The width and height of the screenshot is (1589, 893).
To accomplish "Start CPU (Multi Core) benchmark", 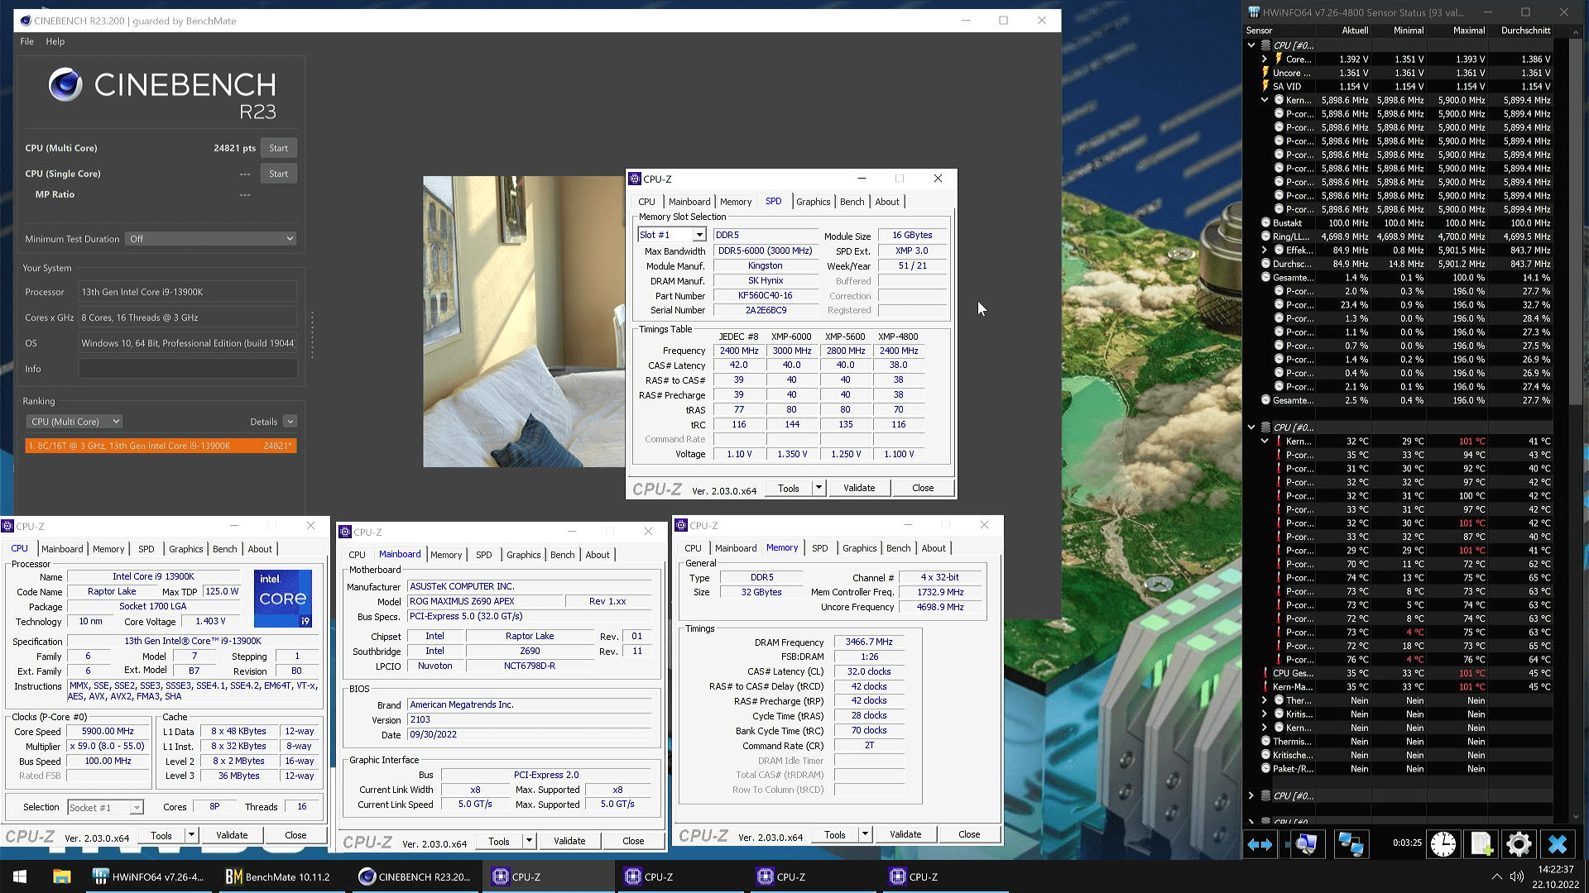I will pos(278,148).
